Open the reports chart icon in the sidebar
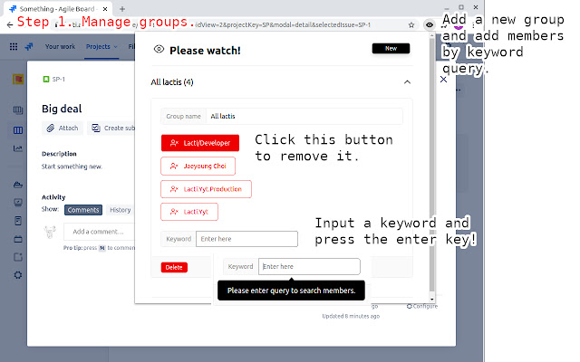580x362 pixels. pyautogui.click(x=18, y=148)
